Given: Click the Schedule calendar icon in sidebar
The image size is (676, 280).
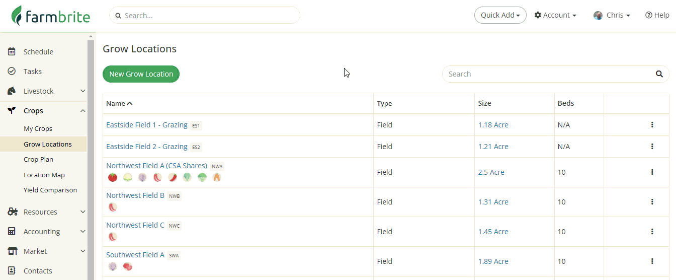Looking at the screenshot, I should point(12,51).
